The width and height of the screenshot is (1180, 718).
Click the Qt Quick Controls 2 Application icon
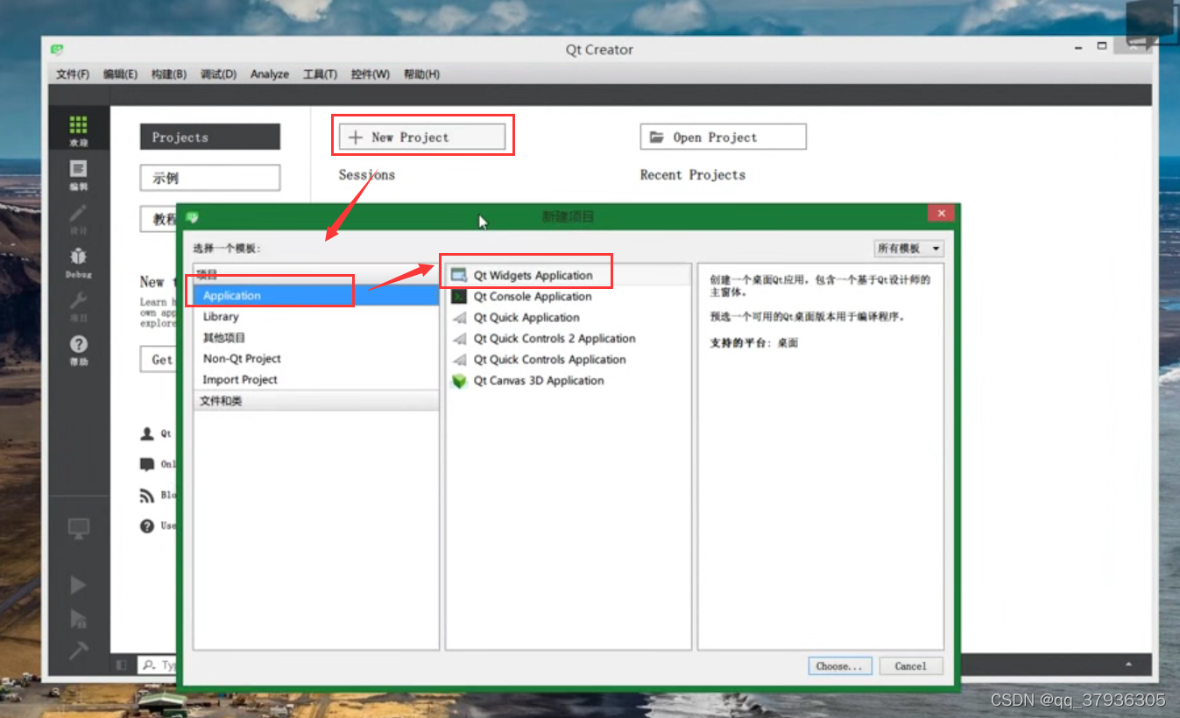(x=459, y=338)
